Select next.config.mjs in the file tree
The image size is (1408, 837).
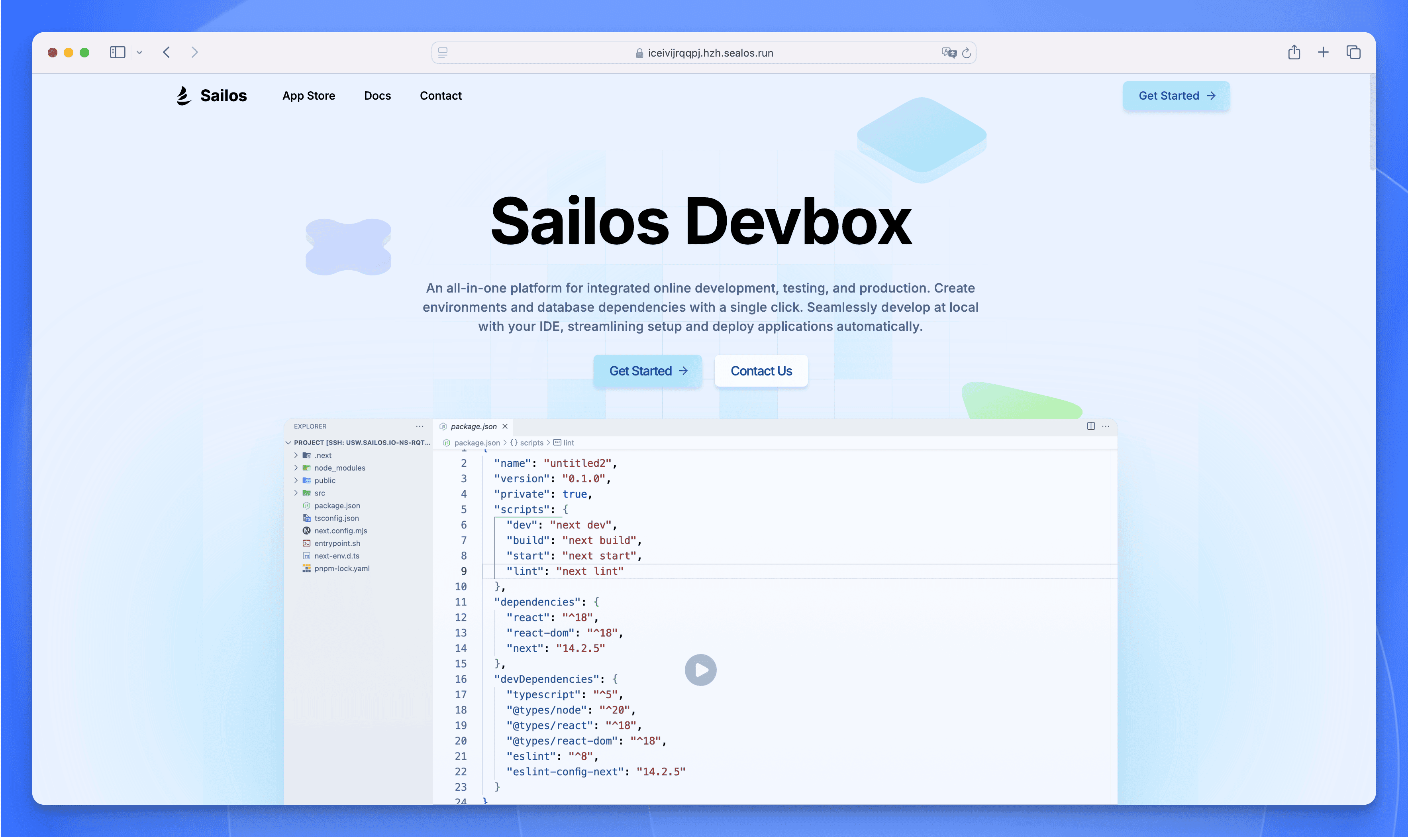tap(340, 531)
